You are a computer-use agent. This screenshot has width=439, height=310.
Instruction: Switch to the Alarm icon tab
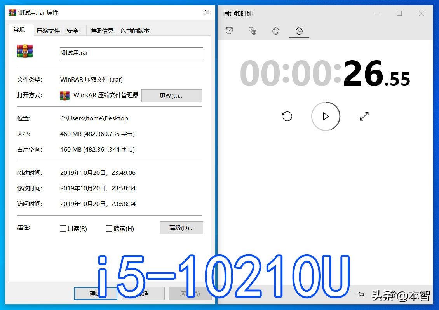pos(229,30)
